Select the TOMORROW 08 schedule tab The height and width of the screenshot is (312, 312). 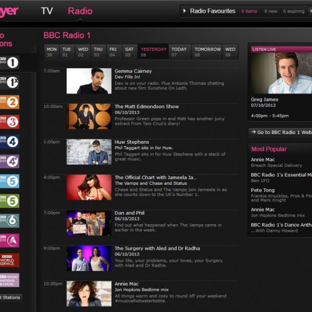207,52
